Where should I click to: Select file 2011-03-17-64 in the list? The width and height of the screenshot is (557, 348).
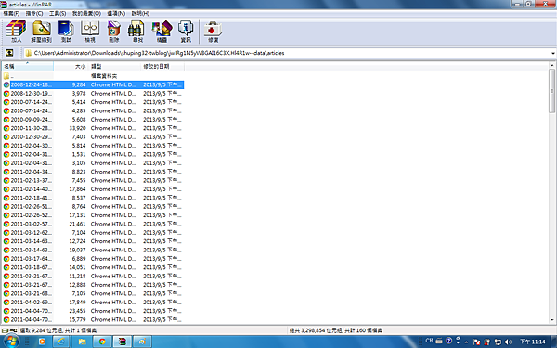(93, 259)
